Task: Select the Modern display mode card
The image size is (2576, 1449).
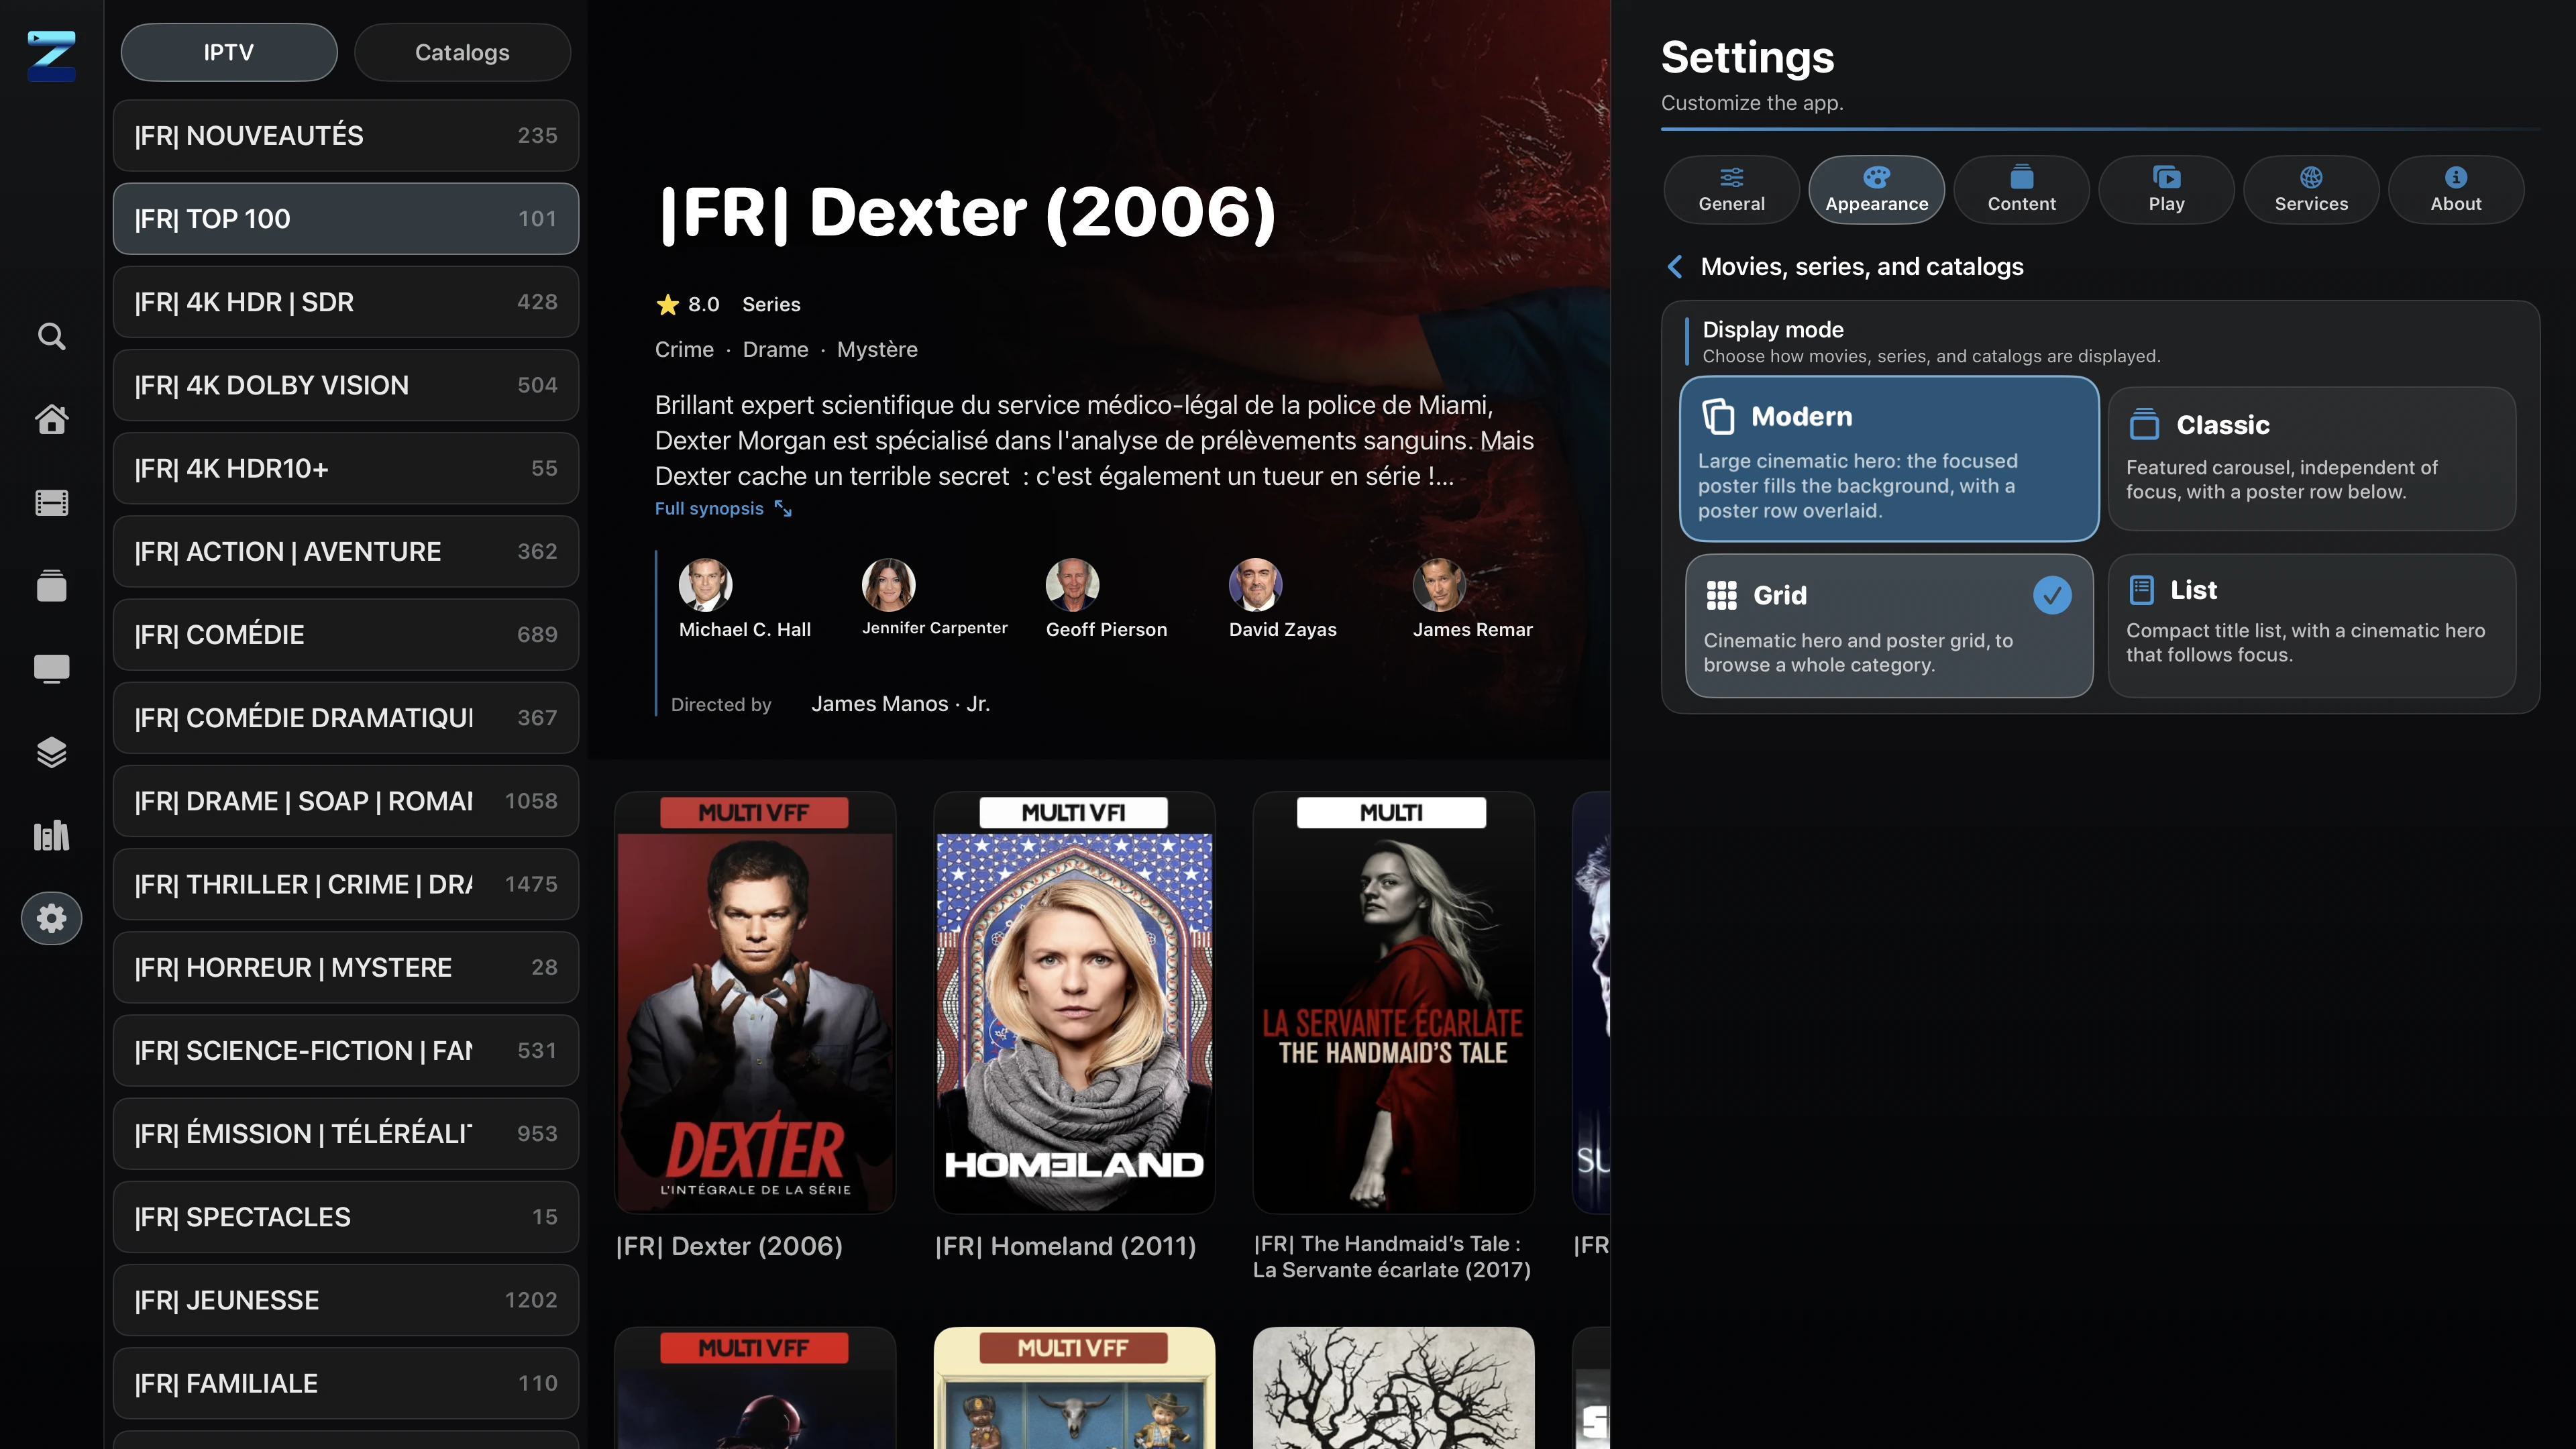Action: [1889, 459]
